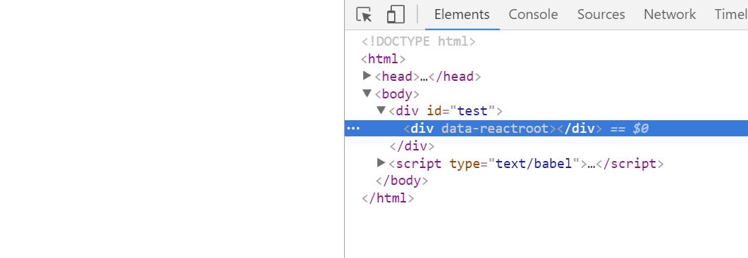Select the closing </body> tag
The image size is (748, 258).
pyautogui.click(x=402, y=181)
